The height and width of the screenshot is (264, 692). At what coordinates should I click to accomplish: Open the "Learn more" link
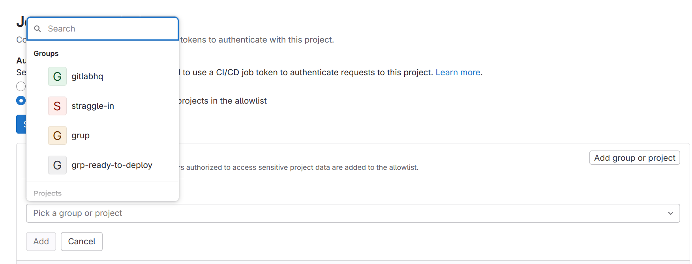pyautogui.click(x=458, y=72)
